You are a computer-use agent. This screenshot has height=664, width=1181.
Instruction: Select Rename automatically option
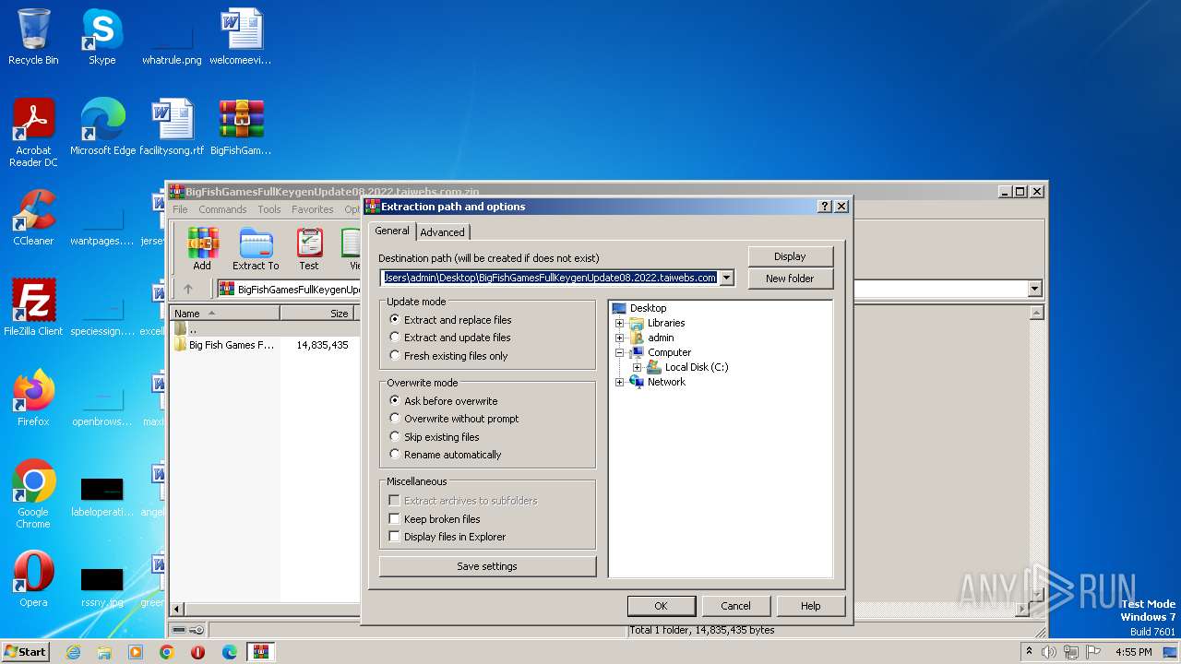tap(446, 455)
